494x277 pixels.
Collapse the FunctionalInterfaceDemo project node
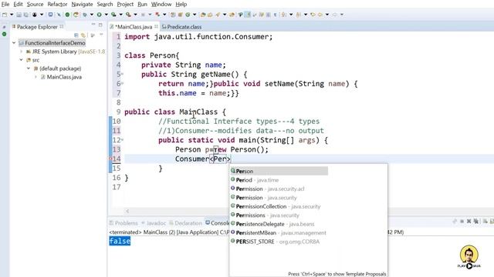14,43
